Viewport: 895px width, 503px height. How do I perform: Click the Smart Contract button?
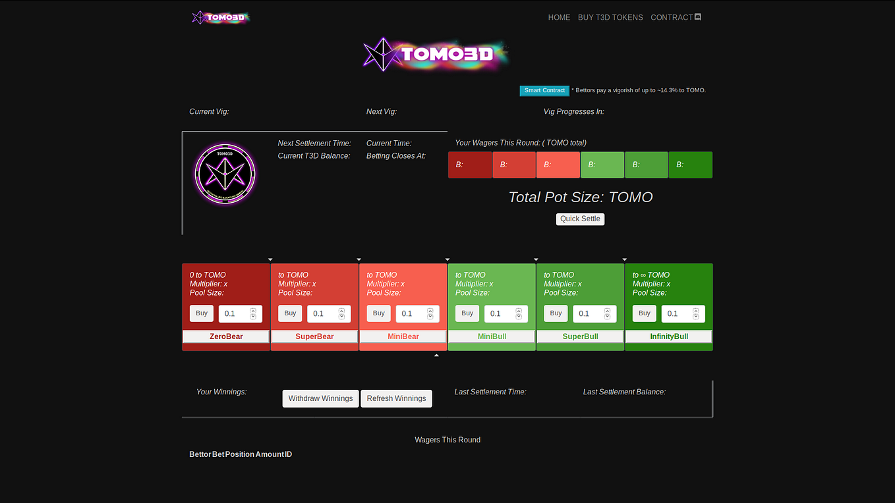(544, 90)
